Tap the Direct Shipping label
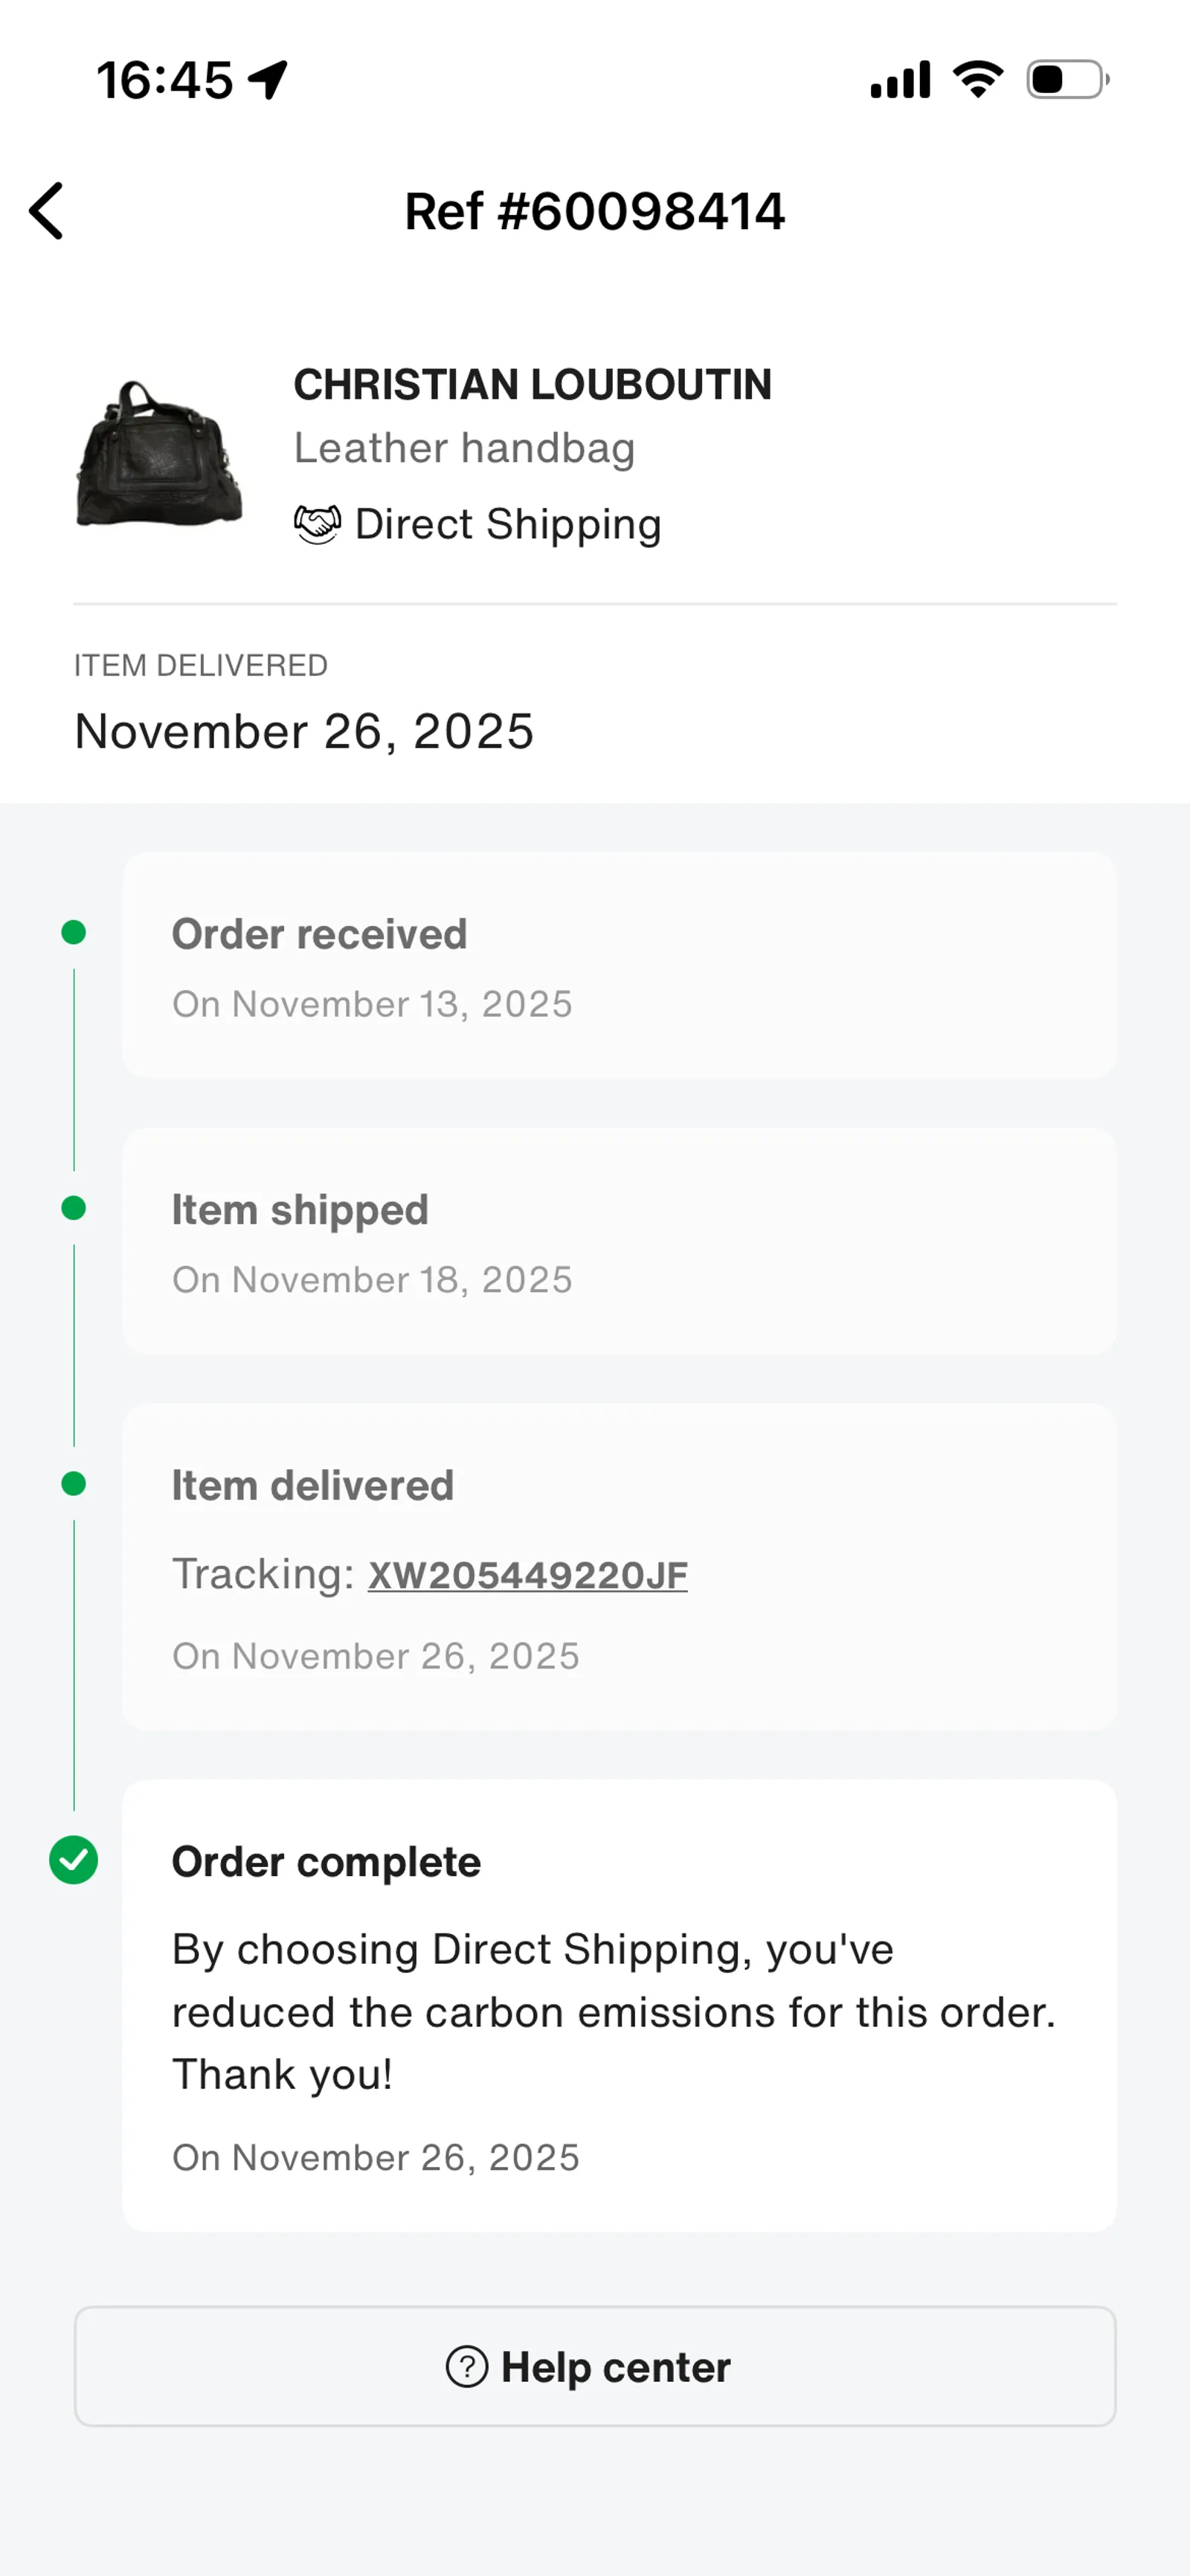 click(508, 524)
